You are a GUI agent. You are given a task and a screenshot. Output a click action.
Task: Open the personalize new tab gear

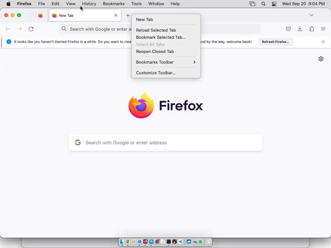tap(321, 59)
